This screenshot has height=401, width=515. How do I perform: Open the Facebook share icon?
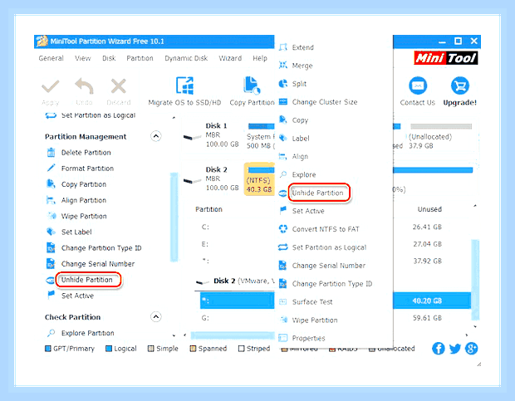(439, 349)
